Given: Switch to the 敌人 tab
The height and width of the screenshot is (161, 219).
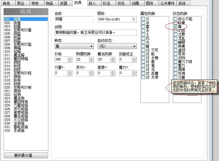Looking at the screenshot, I should [x=94, y=3].
